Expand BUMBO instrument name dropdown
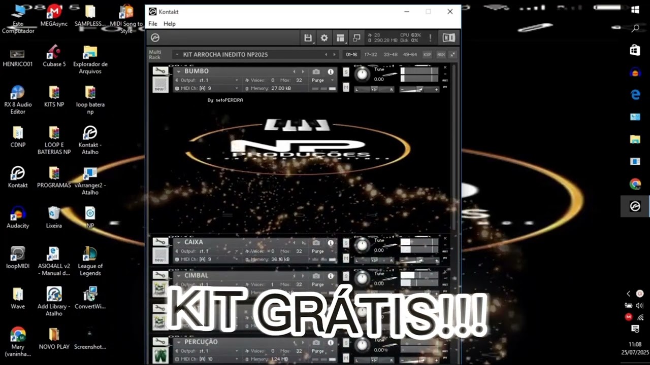Viewport: 650px width, 365px height. 179,71
